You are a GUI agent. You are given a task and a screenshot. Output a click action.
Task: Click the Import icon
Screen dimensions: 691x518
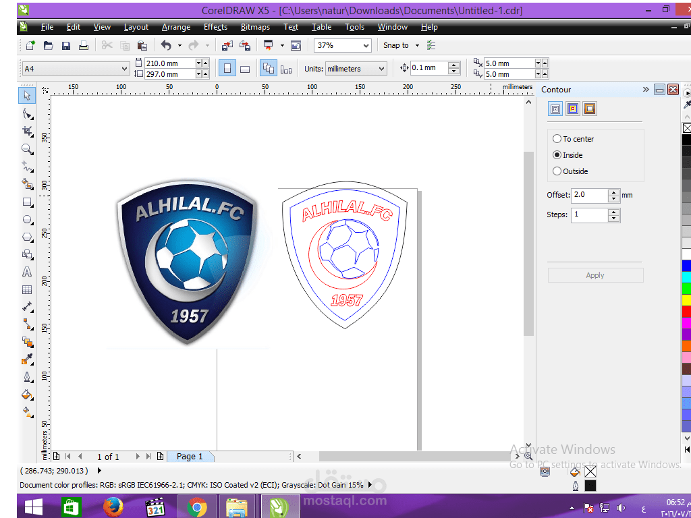tap(227, 45)
